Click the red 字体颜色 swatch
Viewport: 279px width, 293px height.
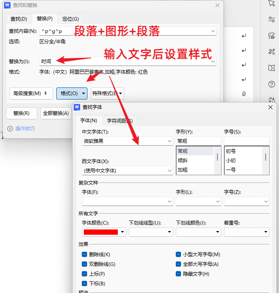101,232
